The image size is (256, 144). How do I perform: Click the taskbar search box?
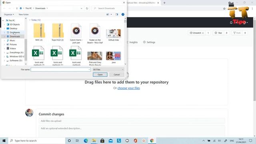tap(36, 140)
